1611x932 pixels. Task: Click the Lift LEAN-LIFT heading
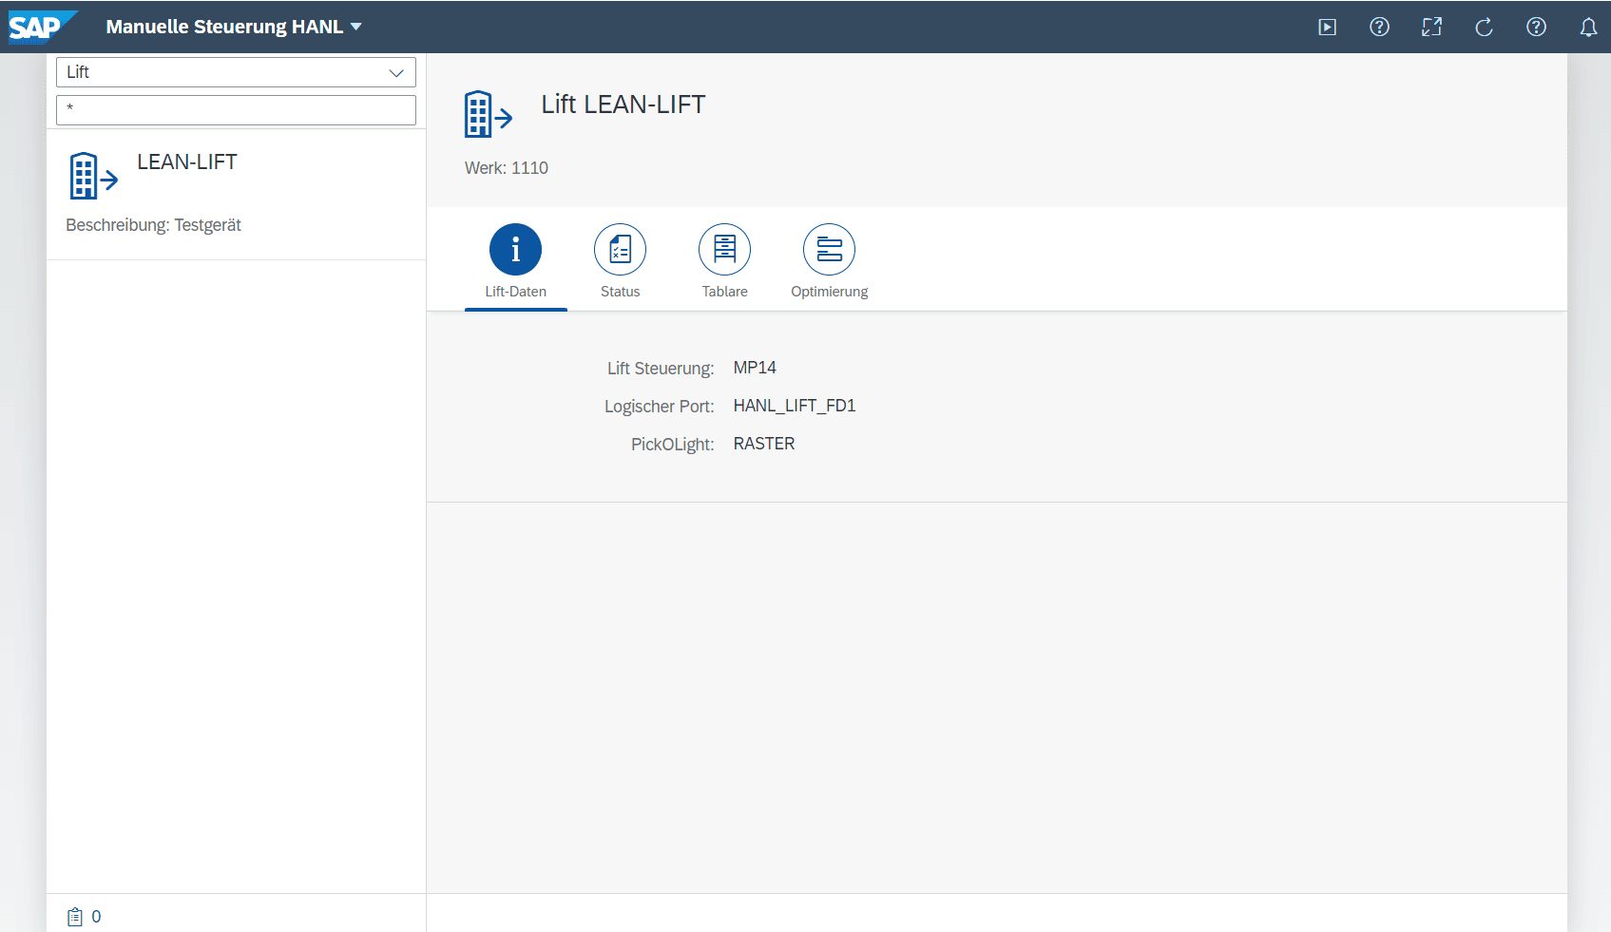[623, 105]
